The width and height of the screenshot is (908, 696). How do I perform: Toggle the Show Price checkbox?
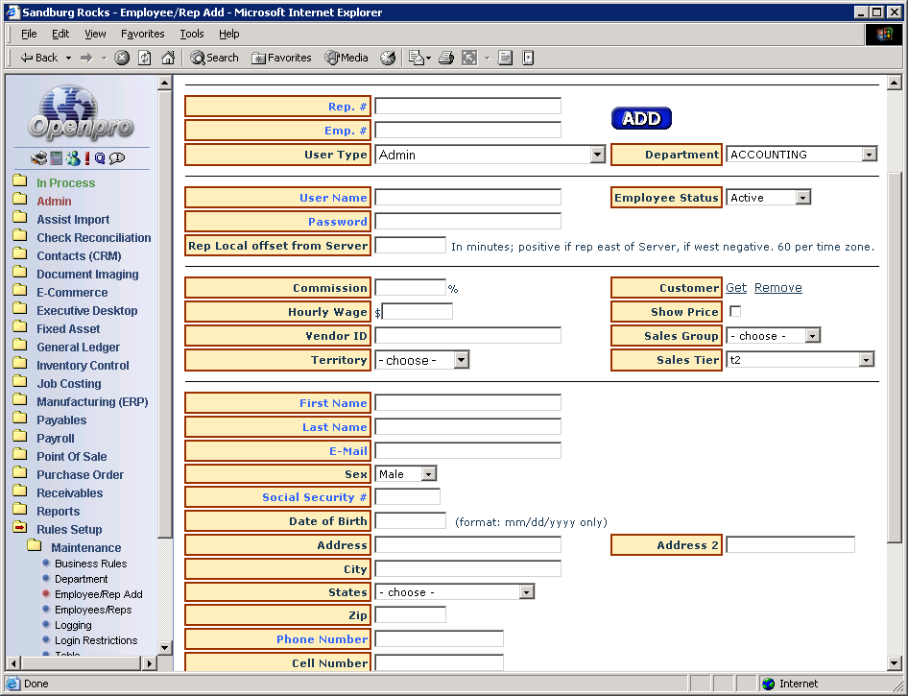point(735,312)
